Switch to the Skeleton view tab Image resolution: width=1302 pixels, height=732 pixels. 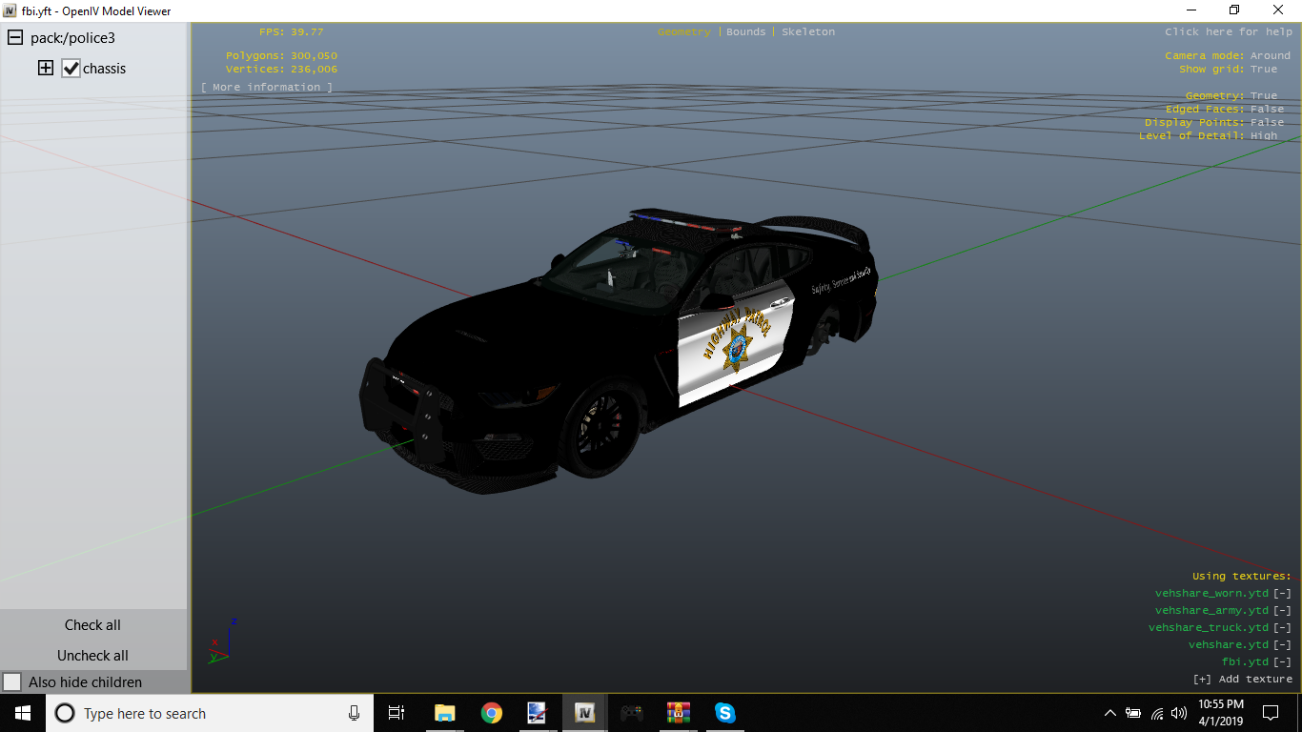807,31
